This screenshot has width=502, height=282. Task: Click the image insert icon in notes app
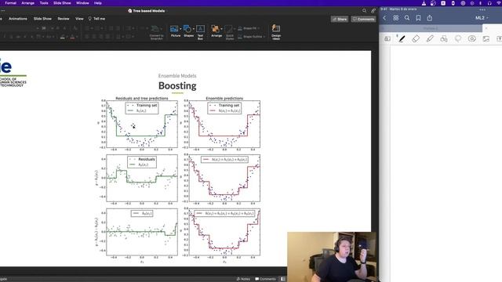486,38
